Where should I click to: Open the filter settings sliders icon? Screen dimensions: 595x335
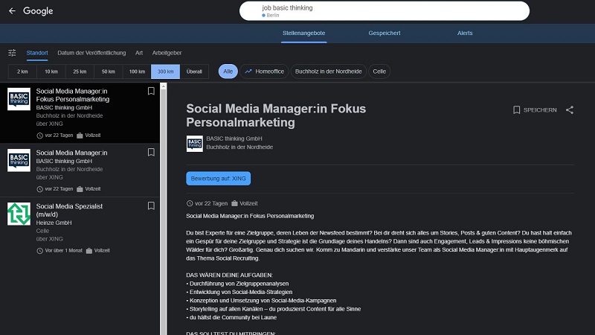[x=12, y=53]
